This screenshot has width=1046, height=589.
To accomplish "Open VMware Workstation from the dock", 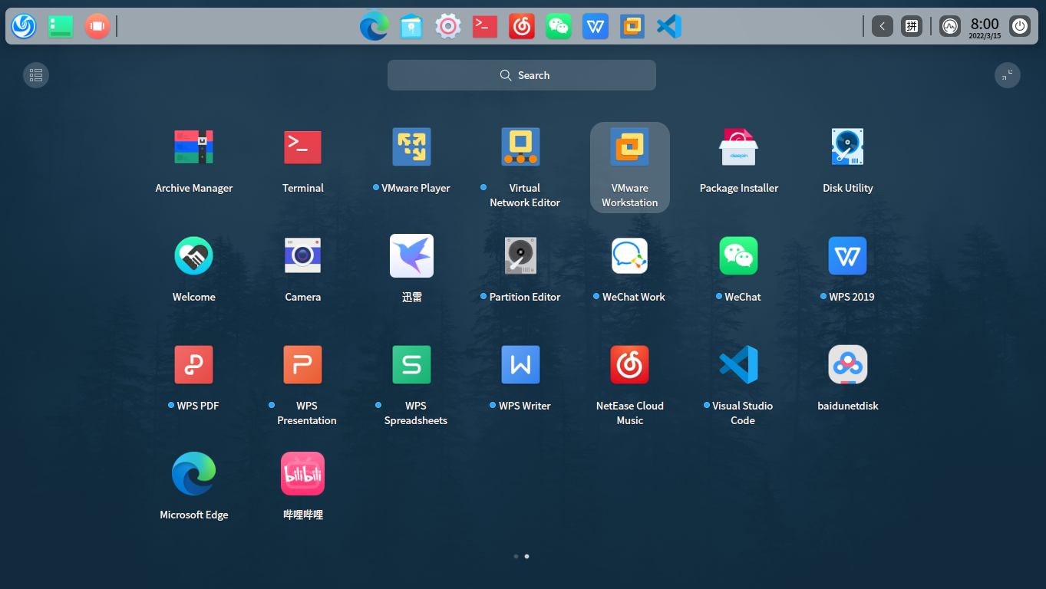I will tap(632, 27).
